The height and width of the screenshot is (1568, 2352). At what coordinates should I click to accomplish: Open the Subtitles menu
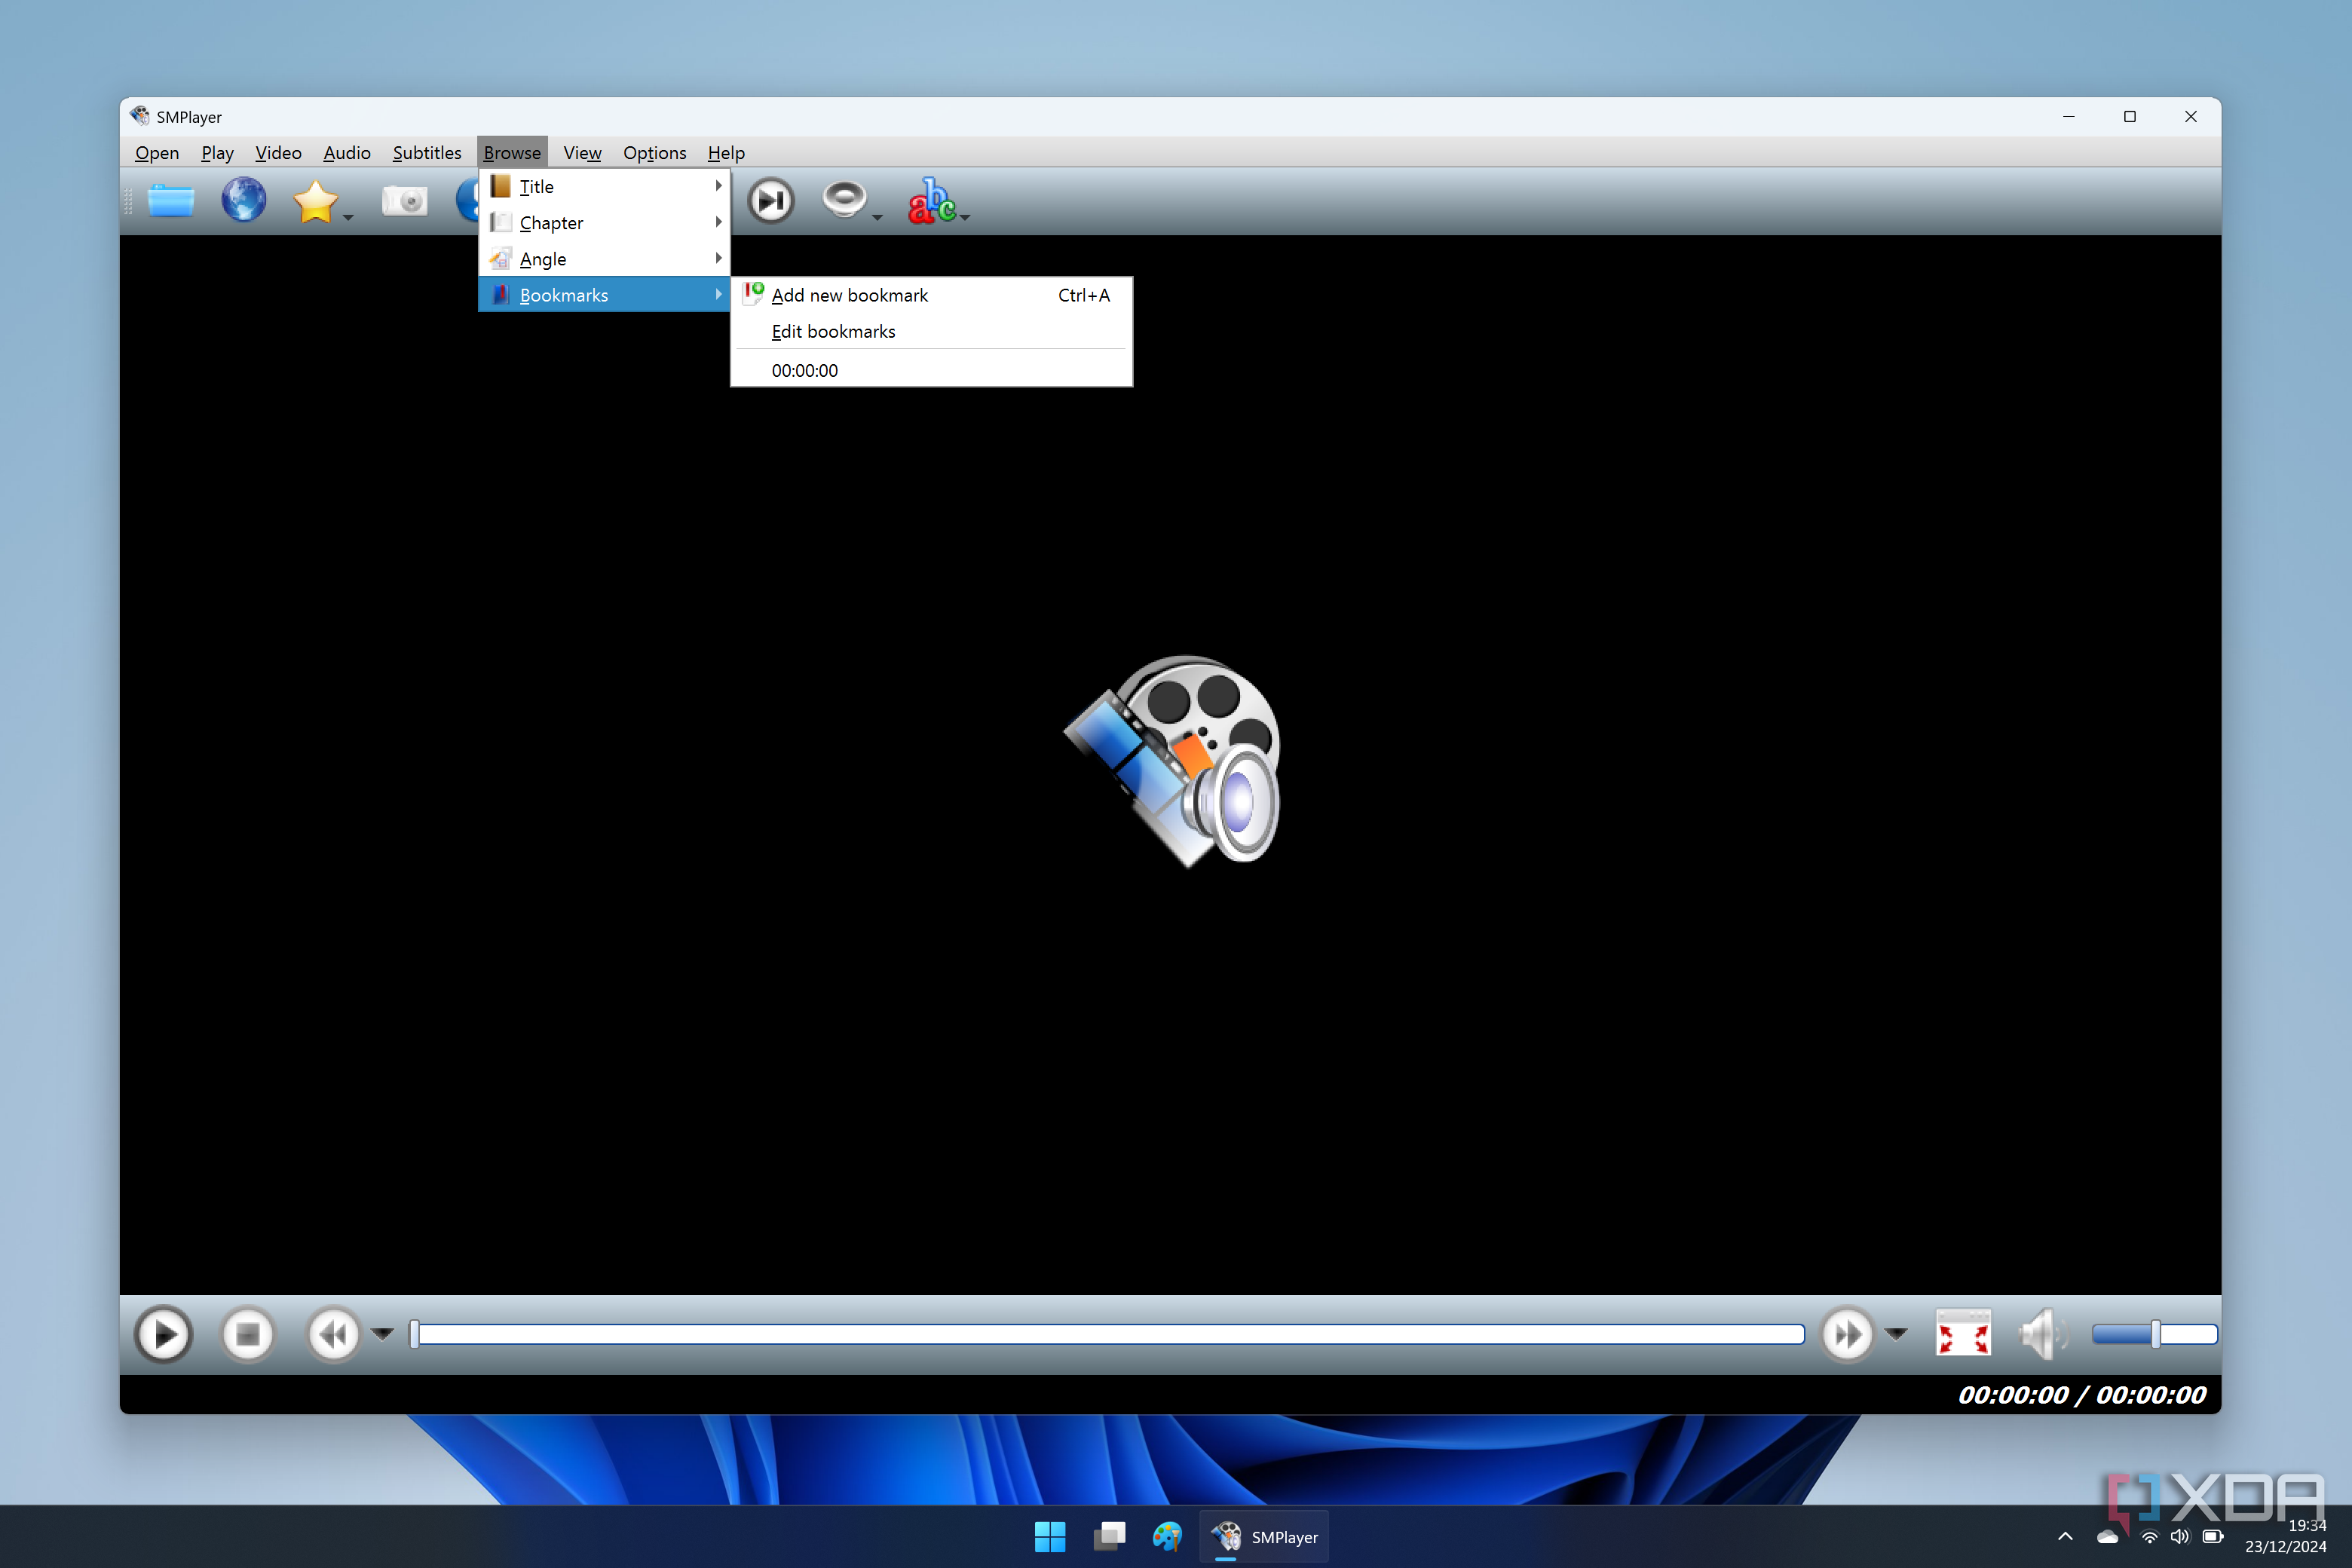[x=427, y=153]
